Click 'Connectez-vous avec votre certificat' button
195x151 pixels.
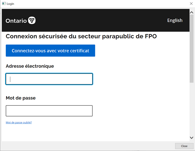(x=50, y=51)
